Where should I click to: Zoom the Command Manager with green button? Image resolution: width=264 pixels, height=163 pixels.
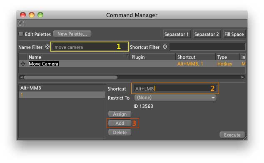40,15
